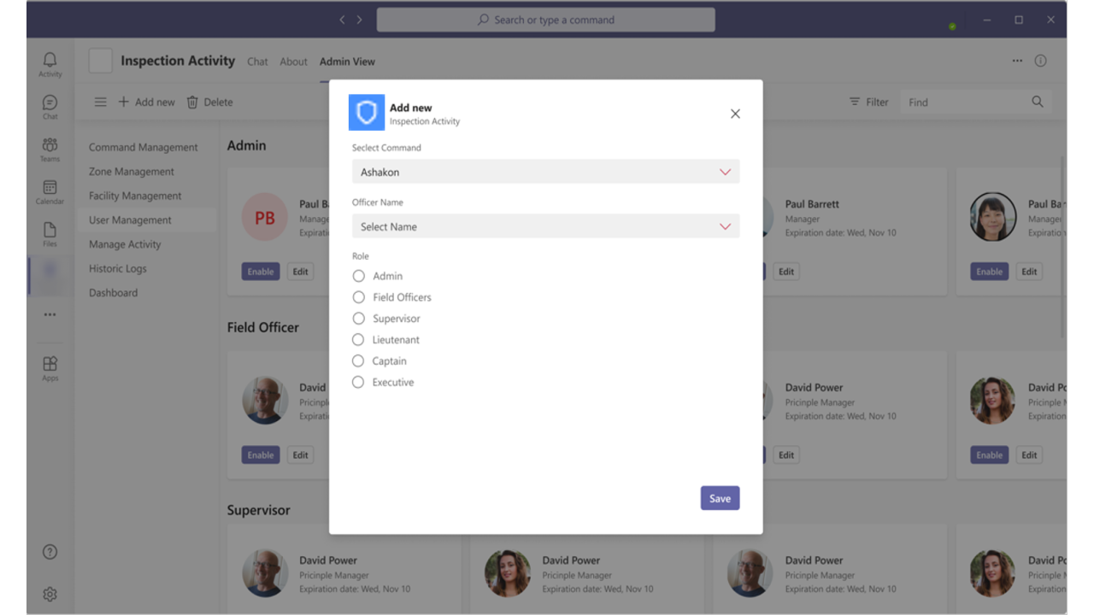Open the Files icon in sidebar

tap(50, 234)
